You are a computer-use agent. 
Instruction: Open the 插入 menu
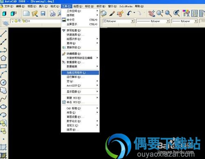point(43,6)
